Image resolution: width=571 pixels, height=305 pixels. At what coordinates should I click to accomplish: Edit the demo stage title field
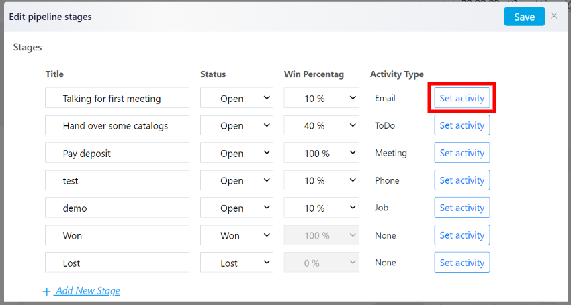(x=118, y=208)
